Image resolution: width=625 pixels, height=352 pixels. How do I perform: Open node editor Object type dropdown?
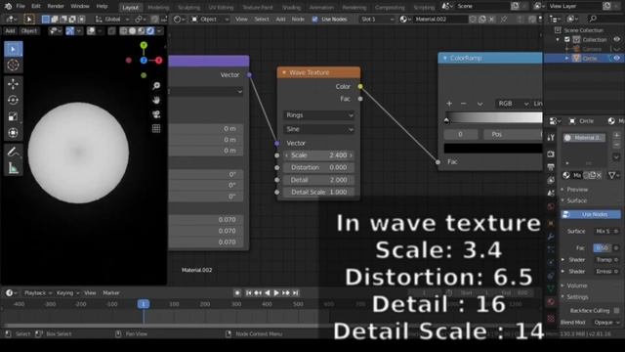tap(209, 20)
